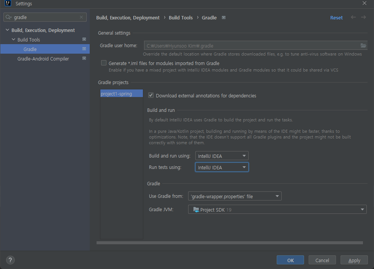
Task: Open Build and run using dropdown
Action: coord(222,156)
